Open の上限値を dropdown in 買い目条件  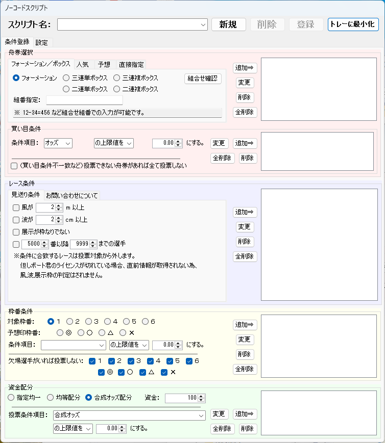coord(113,143)
